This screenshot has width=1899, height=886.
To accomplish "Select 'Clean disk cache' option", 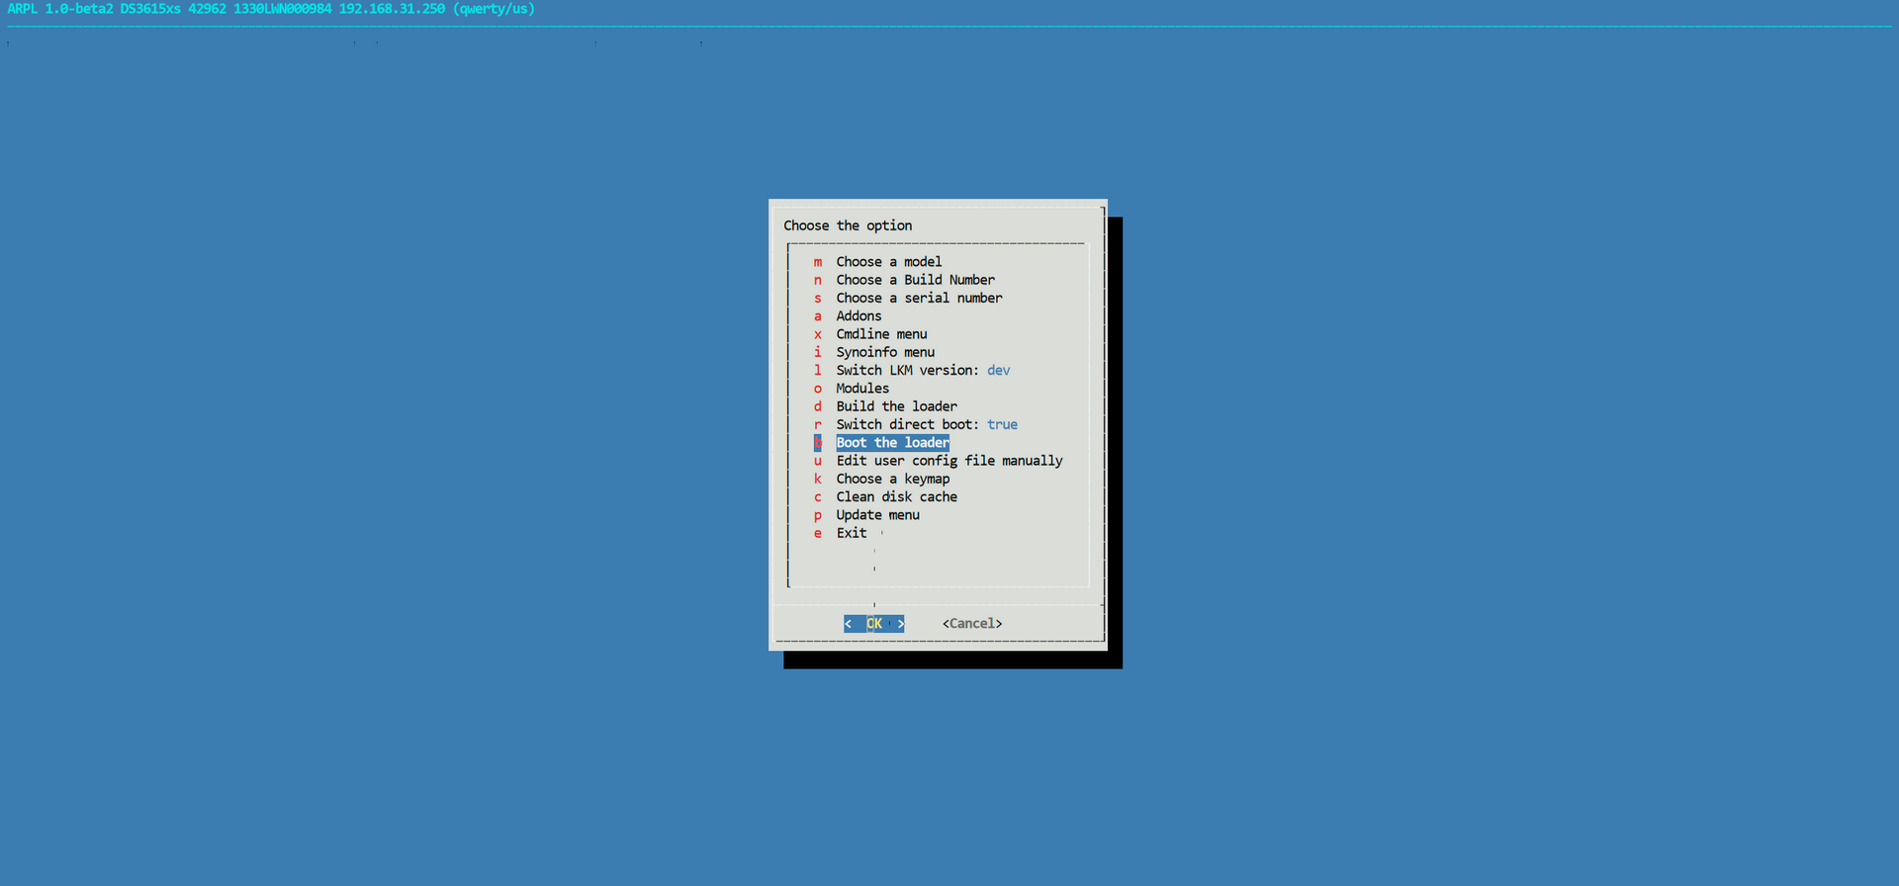I will (x=885, y=496).
